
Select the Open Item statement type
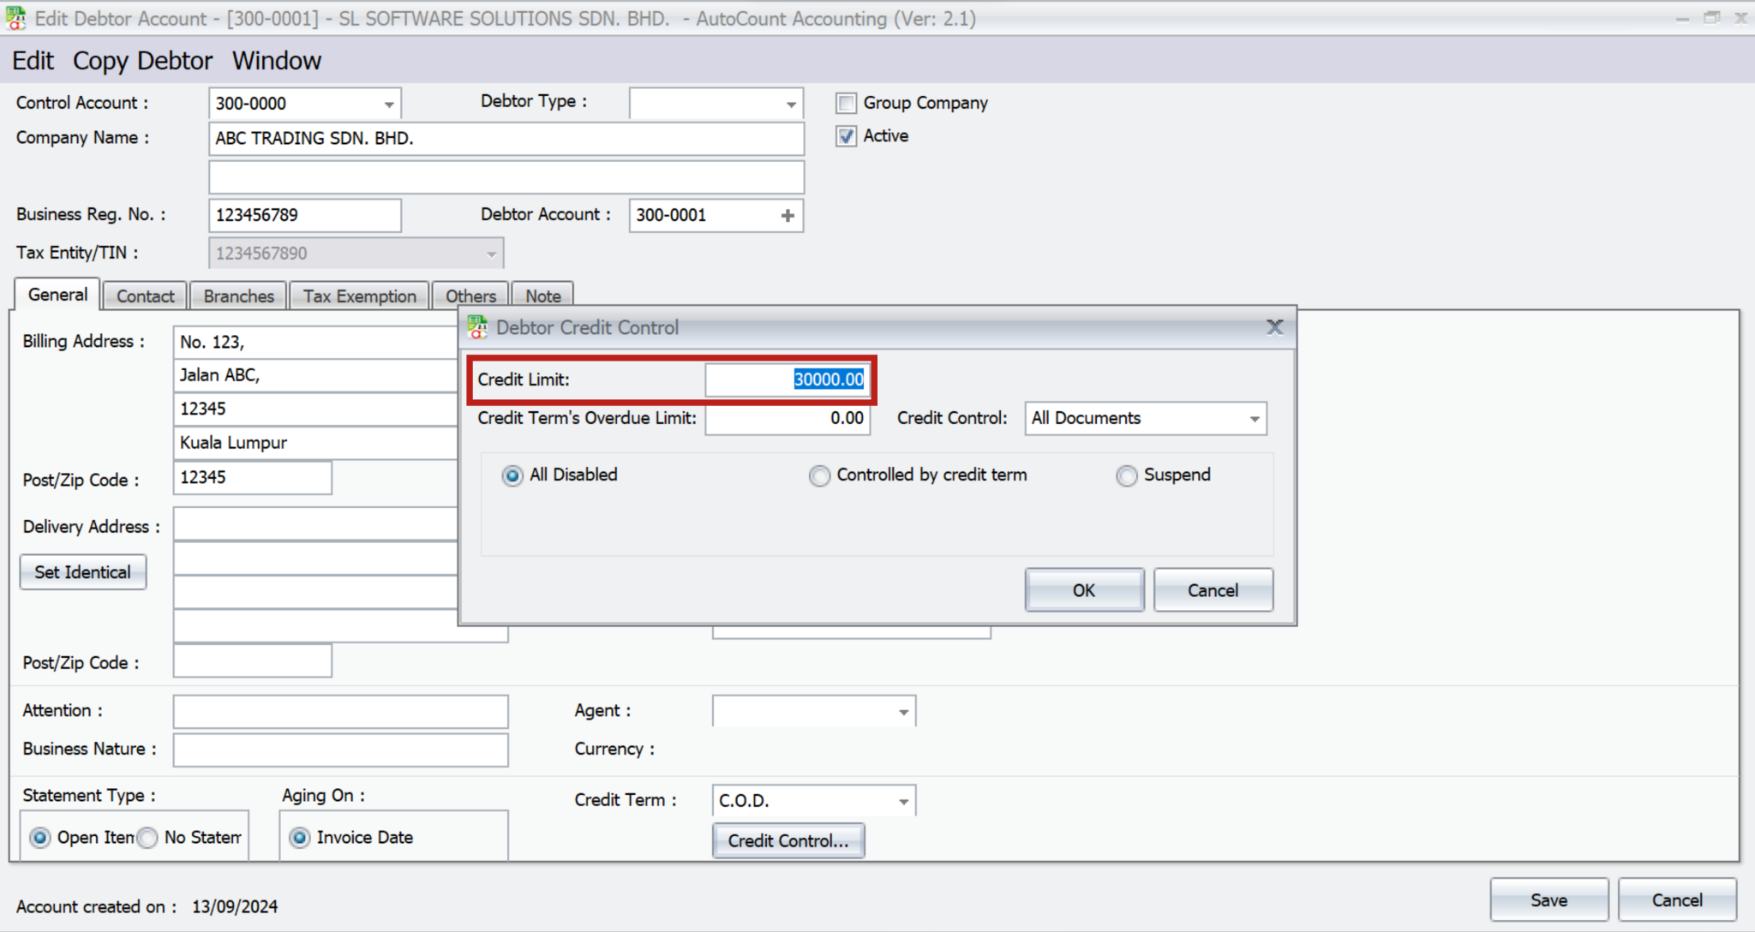pos(40,838)
